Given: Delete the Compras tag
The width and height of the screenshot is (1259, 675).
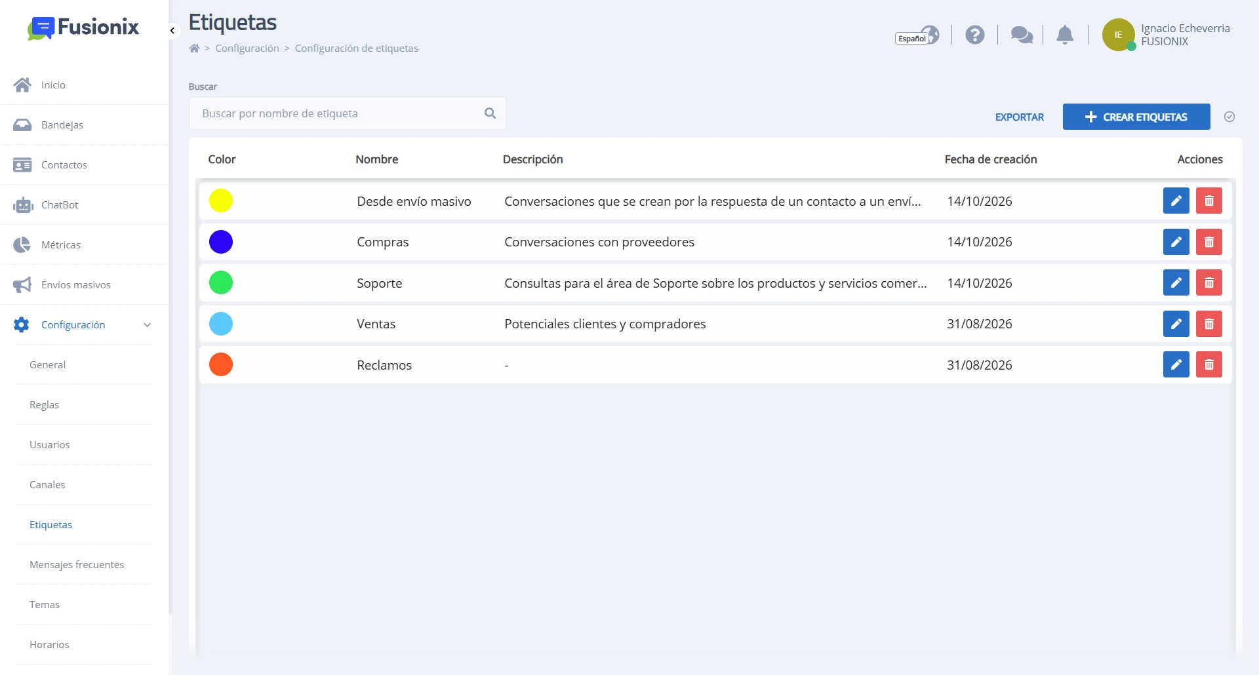Looking at the screenshot, I should [x=1209, y=242].
